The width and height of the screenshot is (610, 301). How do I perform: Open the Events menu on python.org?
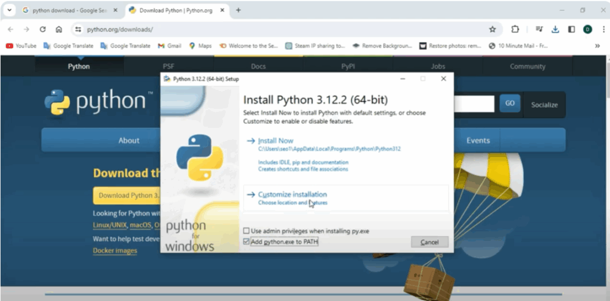tap(478, 140)
